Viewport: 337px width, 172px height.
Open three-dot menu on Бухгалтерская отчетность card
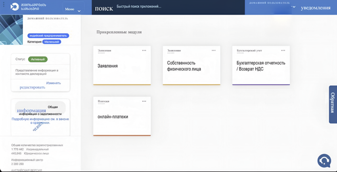pos(283,51)
